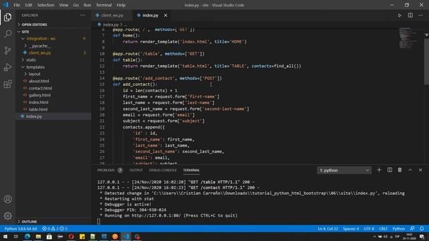Open the Help menu
The height and width of the screenshot is (241, 429).
(x=121, y=5)
